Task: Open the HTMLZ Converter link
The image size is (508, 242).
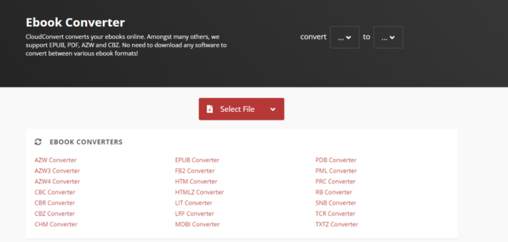Action: 199,192
